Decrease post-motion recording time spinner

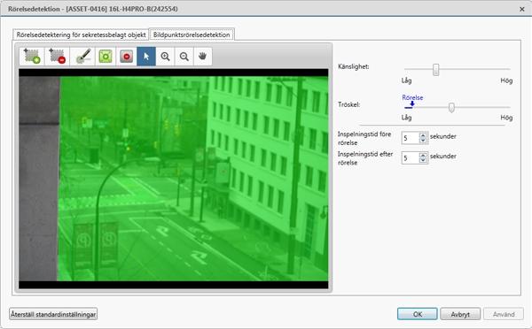(x=423, y=160)
